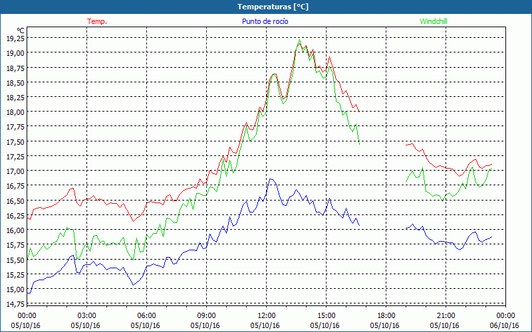
Task: Click the 12:00 time axis label
Action: [x=267, y=316]
